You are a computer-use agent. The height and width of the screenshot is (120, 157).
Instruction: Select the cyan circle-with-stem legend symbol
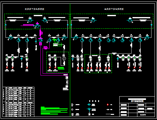89,109
